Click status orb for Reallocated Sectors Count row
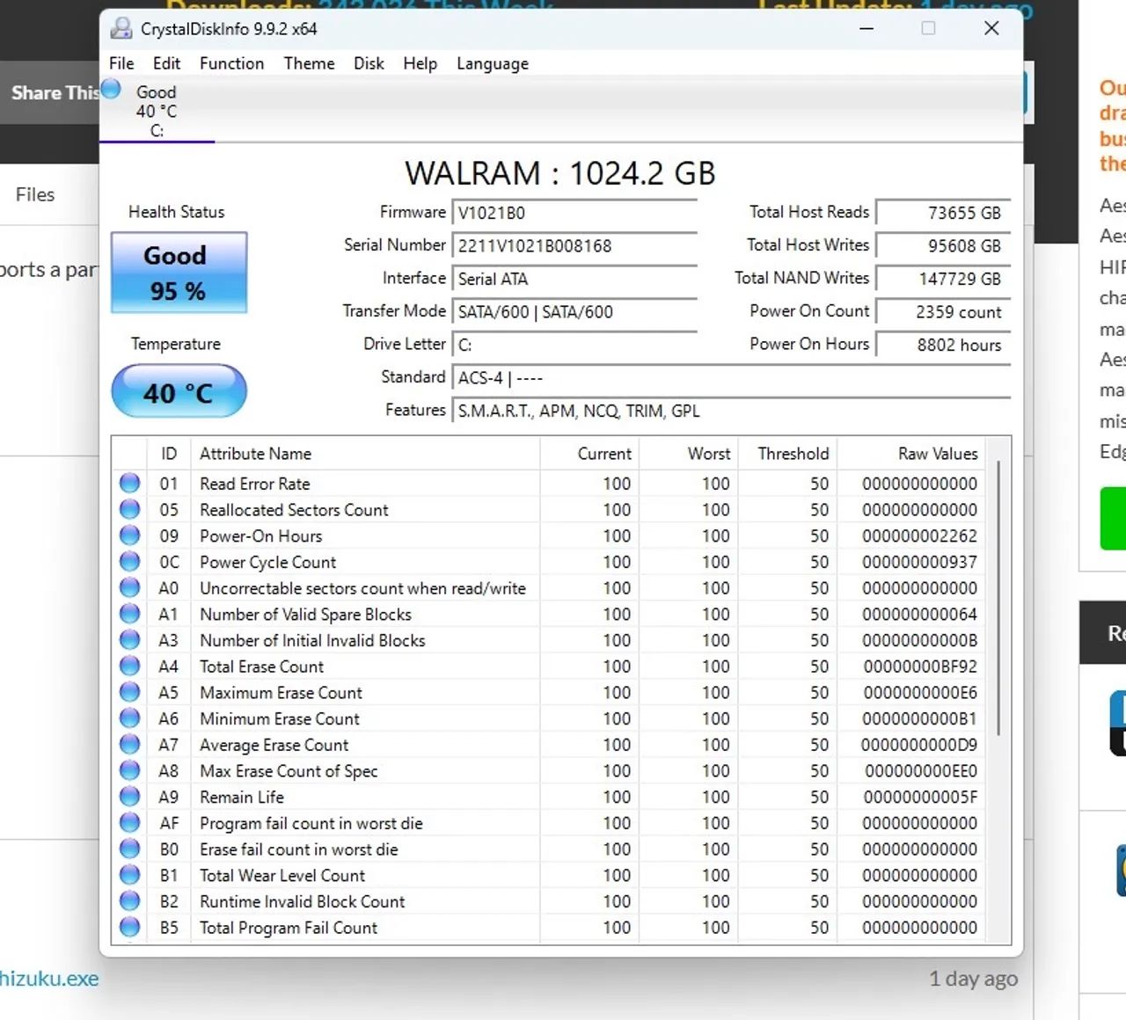 click(x=129, y=509)
